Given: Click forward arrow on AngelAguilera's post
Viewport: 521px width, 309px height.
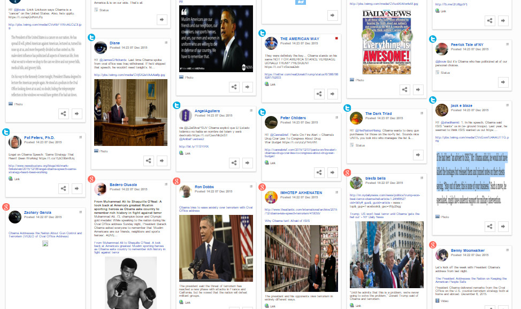Looking at the screenshot, I should pyautogui.click(x=248, y=163).
